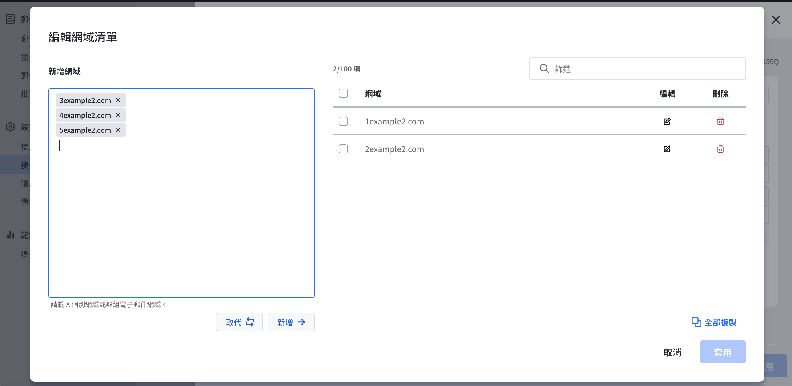The height and width of the screenshot is (386, 792).
Task: Click the 新增網域 section label
Action: click(64, 71)
